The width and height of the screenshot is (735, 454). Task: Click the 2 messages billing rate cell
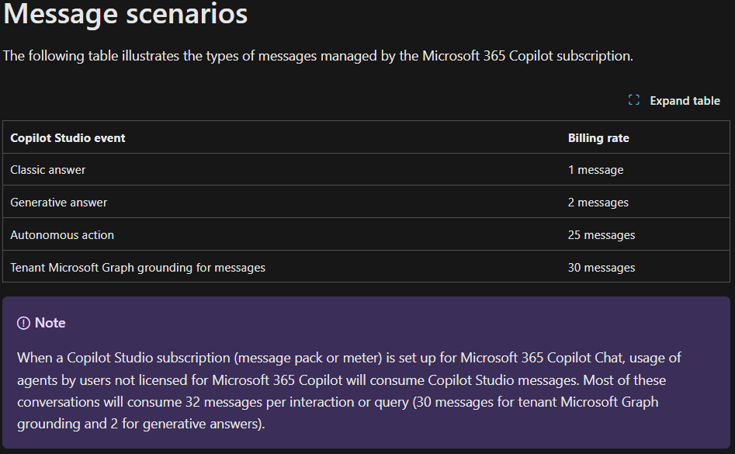click(x=598, y=203)
